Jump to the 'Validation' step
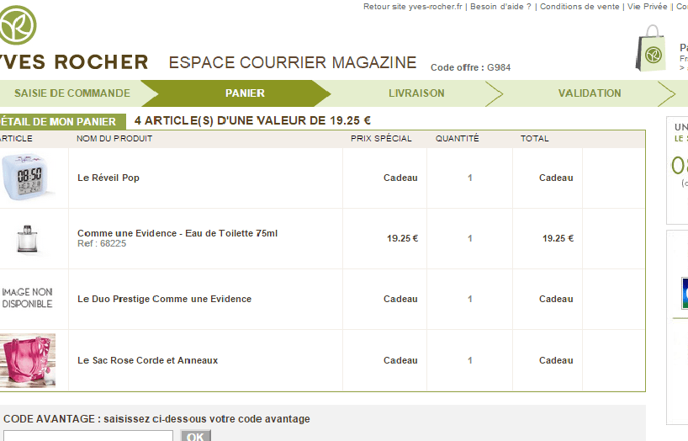This screenshot has height=441, width=688. (x=590, y=93)
